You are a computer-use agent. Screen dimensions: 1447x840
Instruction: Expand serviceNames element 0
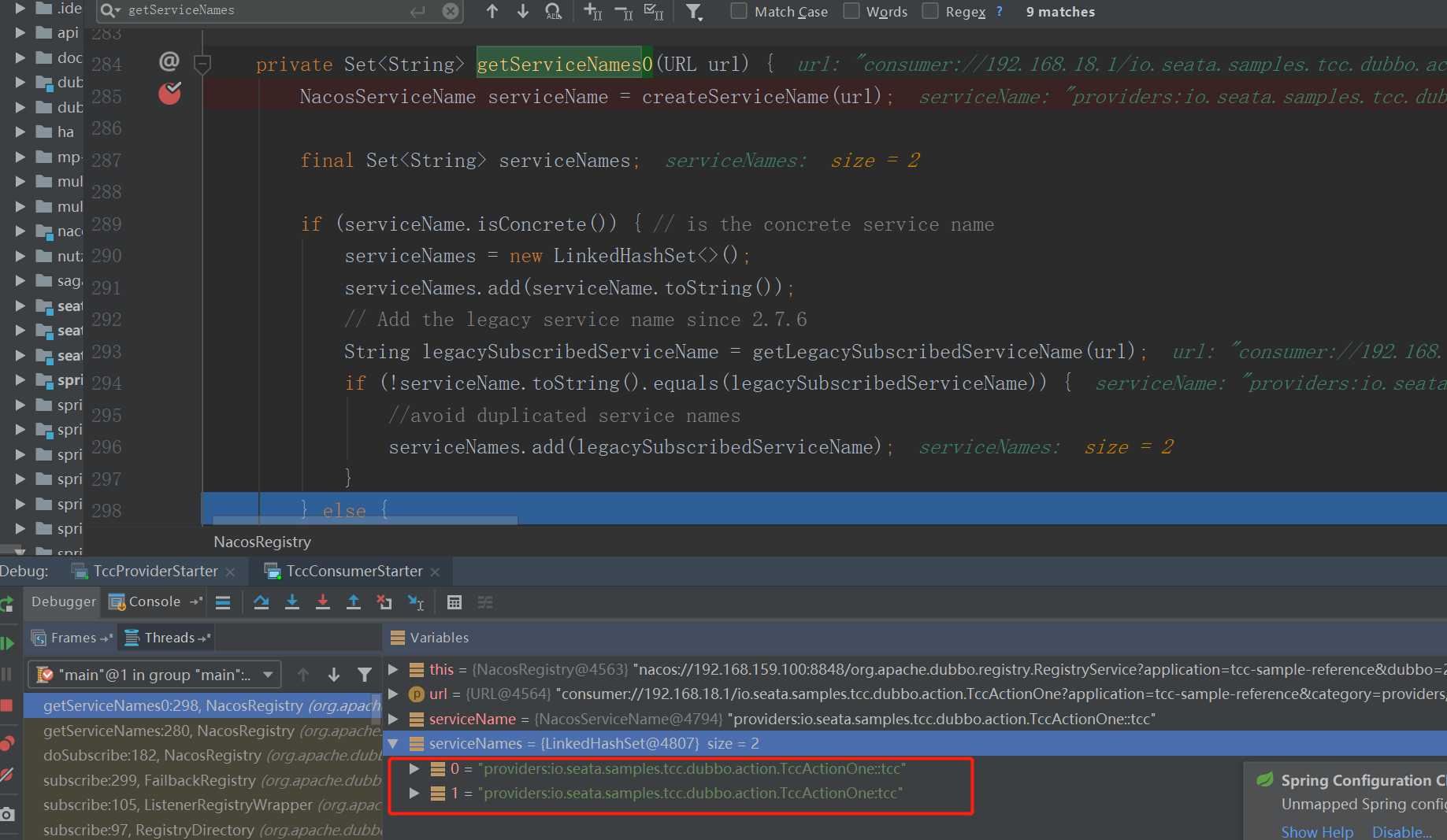point(414,768)
